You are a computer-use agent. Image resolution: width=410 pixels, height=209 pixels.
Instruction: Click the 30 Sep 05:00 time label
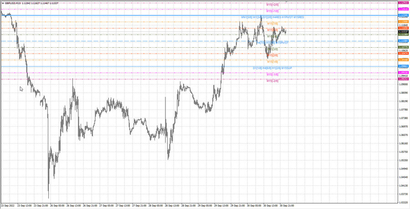pyautogui.click(x=254, y=206)
